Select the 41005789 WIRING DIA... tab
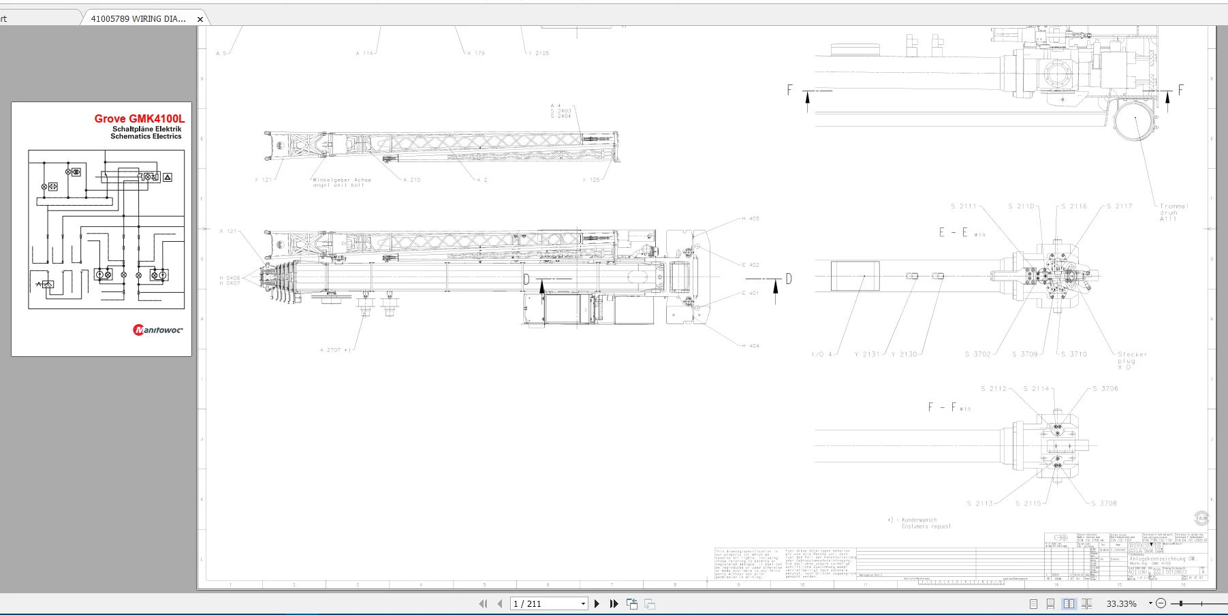This screenshot has width=1228, height=615. tap(138, 18)
